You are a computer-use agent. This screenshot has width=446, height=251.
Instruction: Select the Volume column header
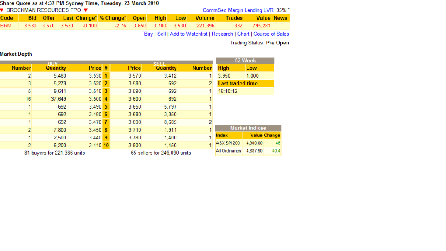point(201,18)
